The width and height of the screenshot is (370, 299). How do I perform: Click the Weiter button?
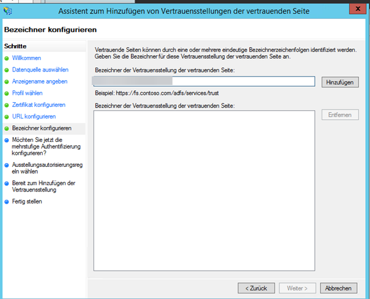pyautogui.click(x=297, y=288)
